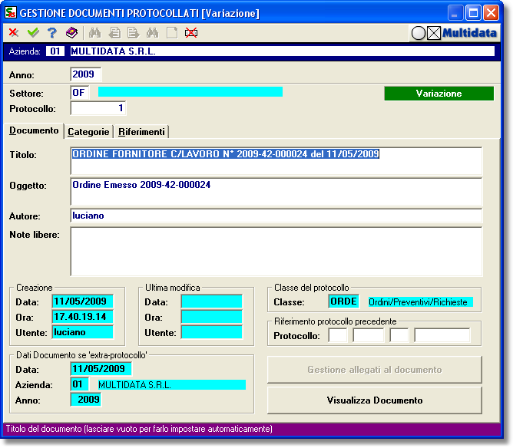Screen dimensions: 513x448
Task: Click the second binoculars search icon
Action: coord(153,33)
